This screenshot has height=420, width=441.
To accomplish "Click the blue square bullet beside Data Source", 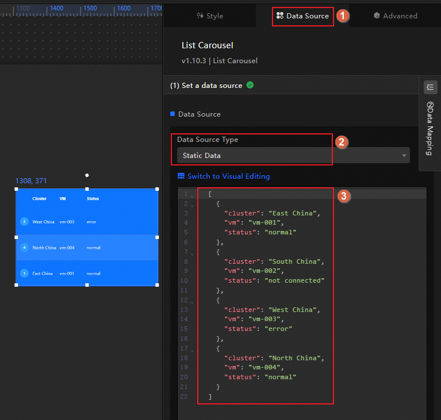I will [172, 114].
